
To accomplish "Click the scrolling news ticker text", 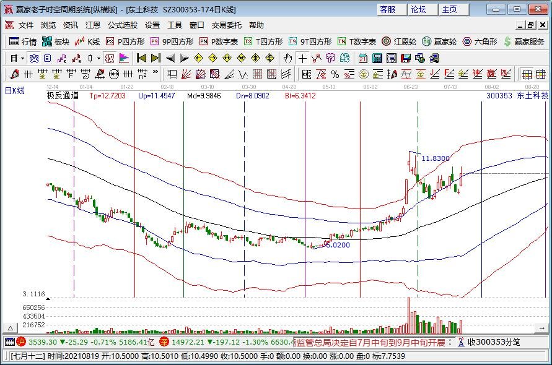I will (370, 341).
